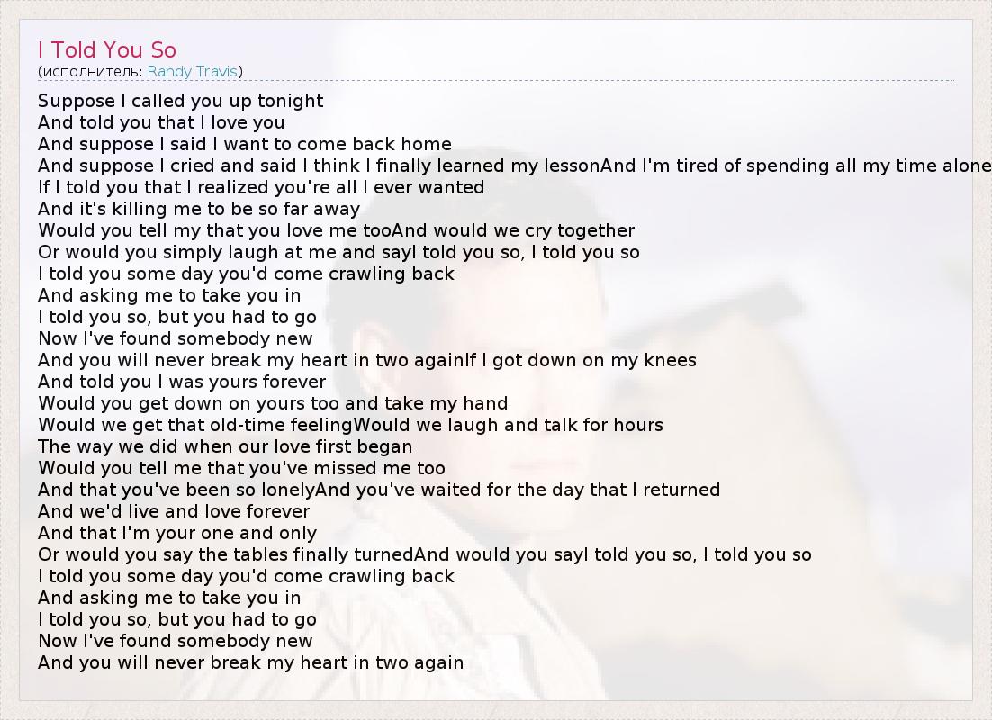The height and width of the screenshot is (720, 992).
Task: Click the final lyric line of the song
Action: [250, 662]
